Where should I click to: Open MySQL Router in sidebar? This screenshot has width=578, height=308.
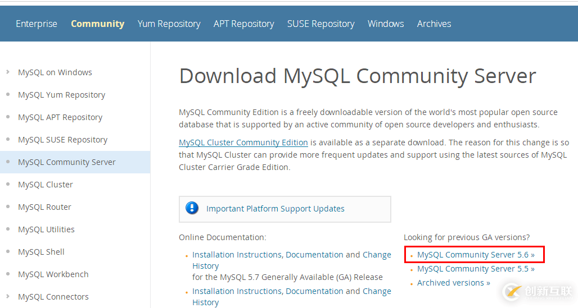pos(44,207)
